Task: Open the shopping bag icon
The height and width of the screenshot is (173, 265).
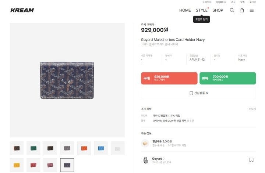Action: click(x=242, y=10)
